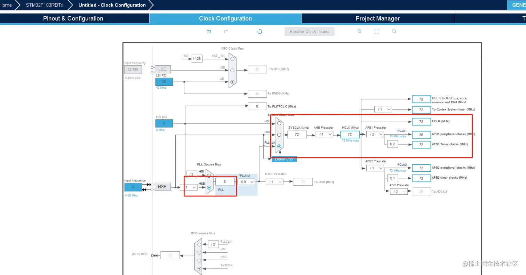Go to Home in the breadcrumb
The height and width of the screenshot is (275, 526).
click(6, 5)
